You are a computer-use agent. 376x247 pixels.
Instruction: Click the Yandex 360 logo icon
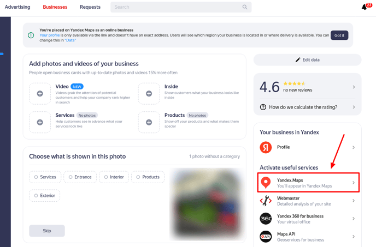(266, 219)
